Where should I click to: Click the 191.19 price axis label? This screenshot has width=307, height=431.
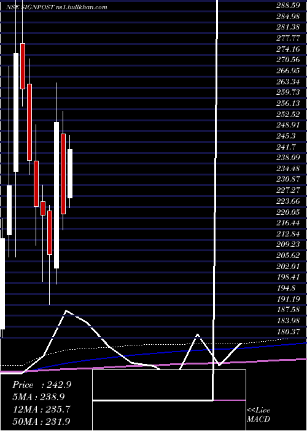click(x=288, y=299)
